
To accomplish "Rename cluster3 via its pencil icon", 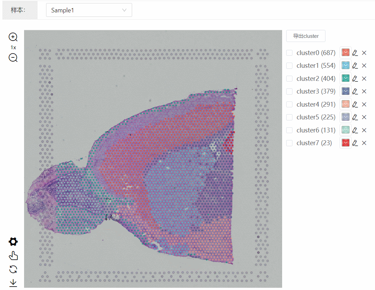I will tap(355, 92).
